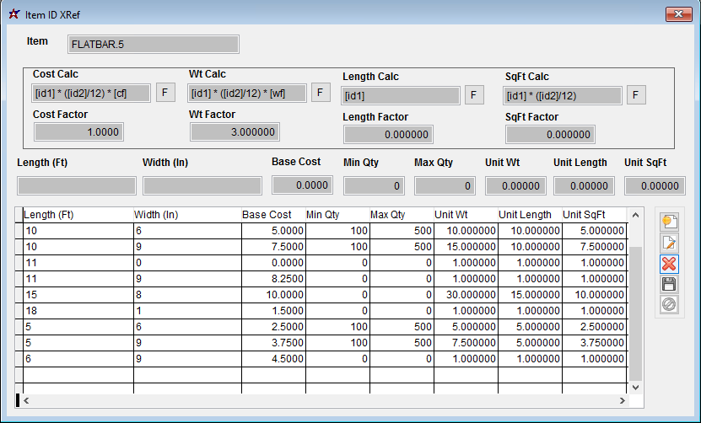Click the right arrow of horizontal scrollbar

click(622, 400)
